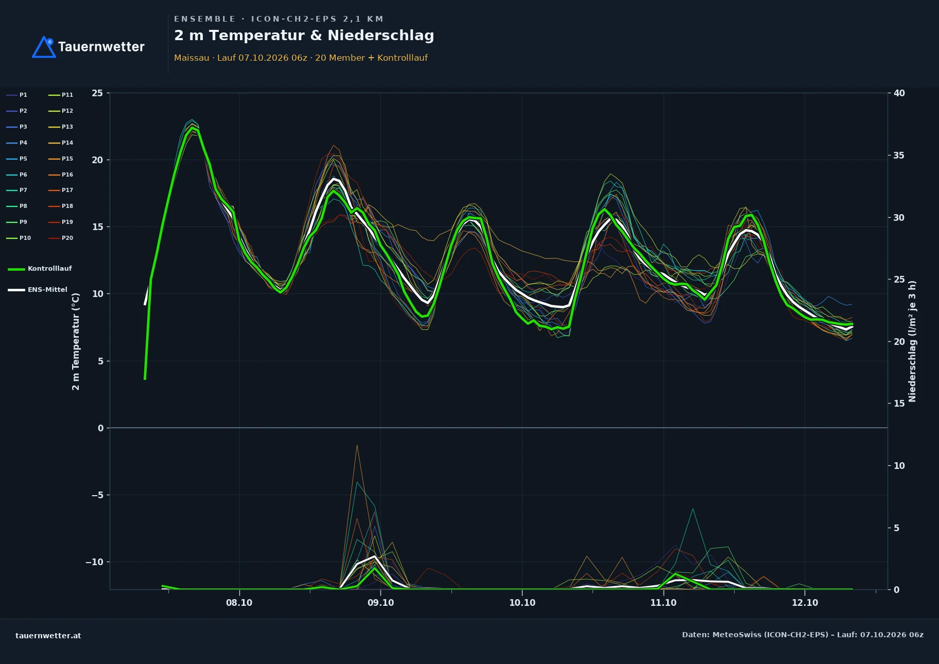
Task: Click the Tauernwetter brand name
Action: [x=101, y=47]
